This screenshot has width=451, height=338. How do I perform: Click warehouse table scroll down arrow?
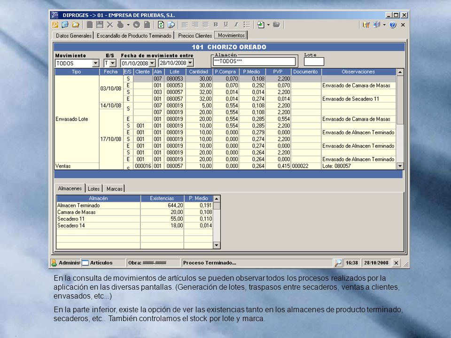pos(217,245)
